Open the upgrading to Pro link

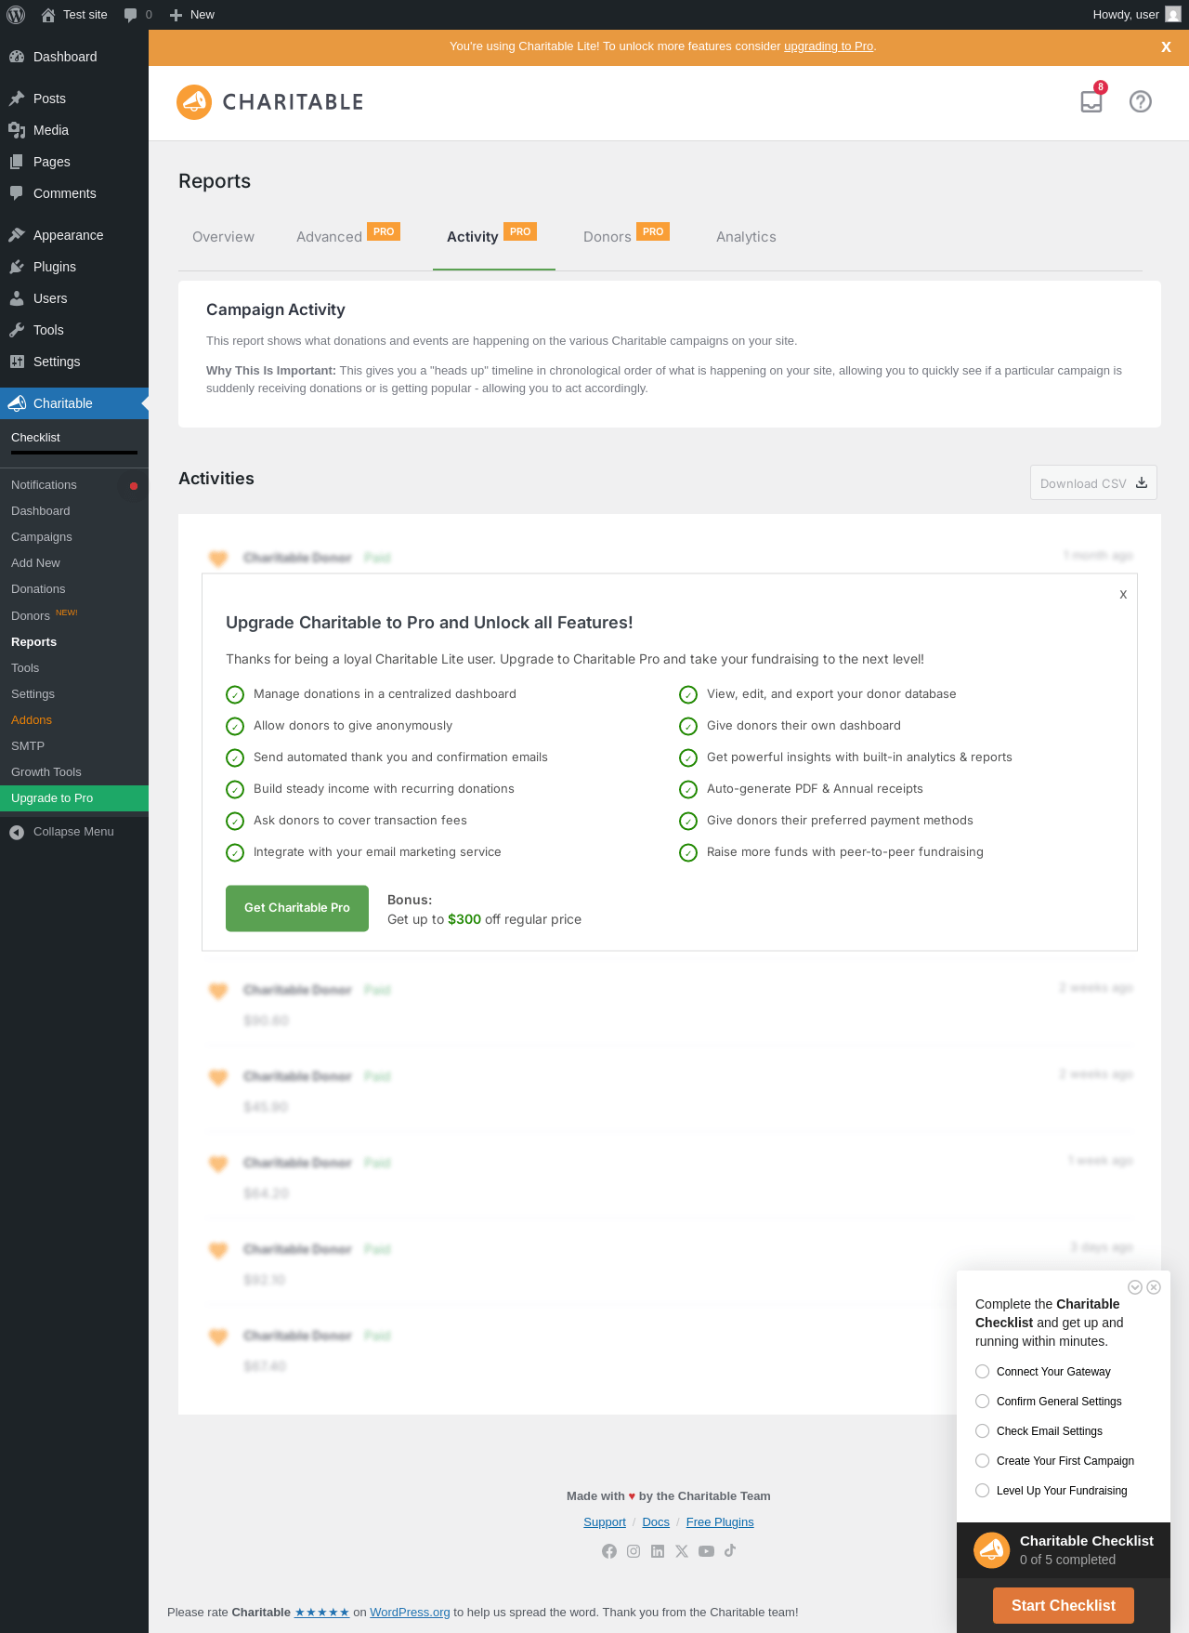(829, 46)
